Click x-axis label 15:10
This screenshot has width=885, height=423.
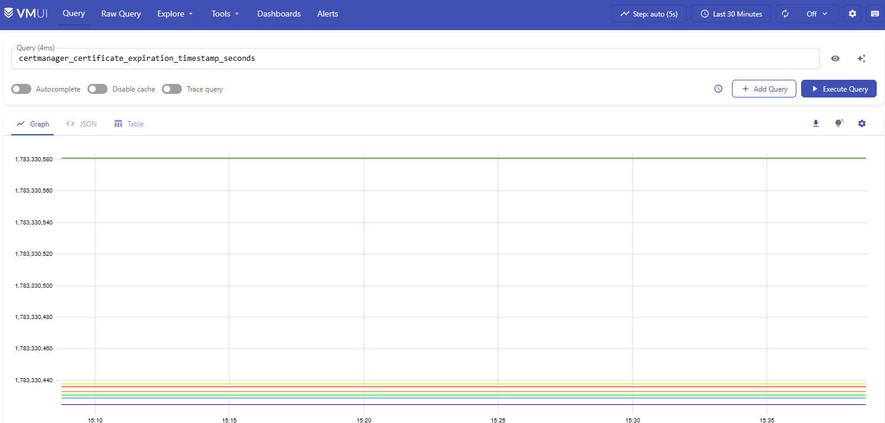click(95, 420)
